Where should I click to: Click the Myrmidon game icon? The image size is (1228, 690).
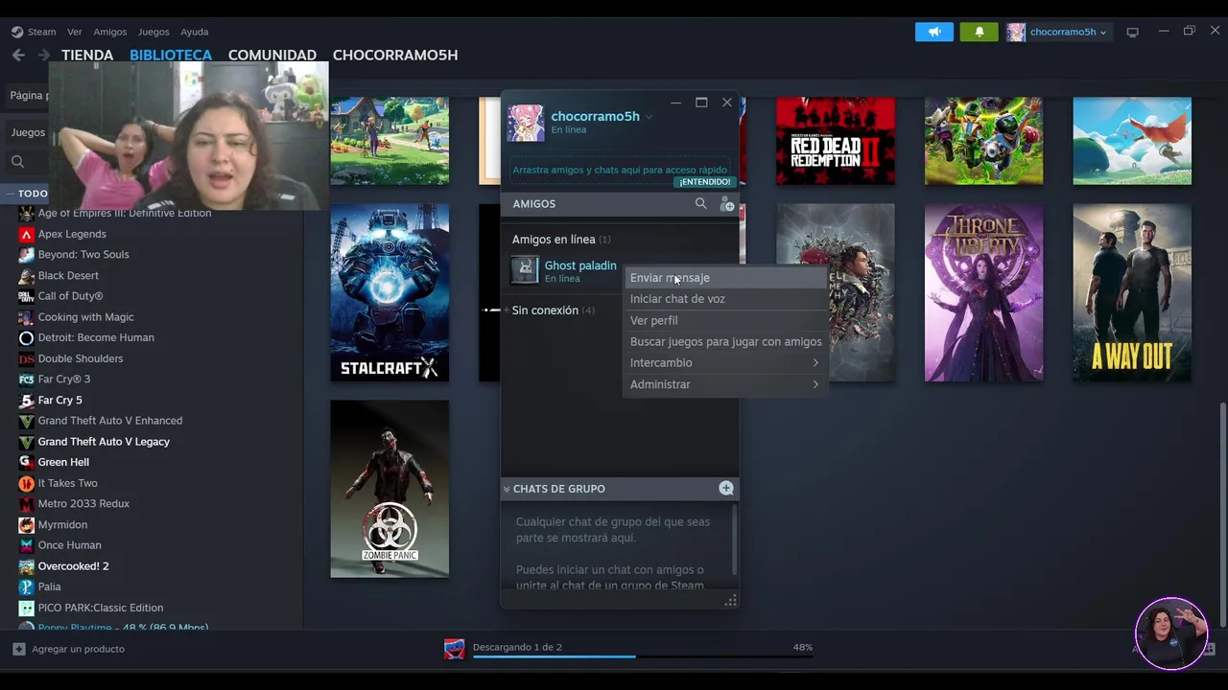click(26, 524)
